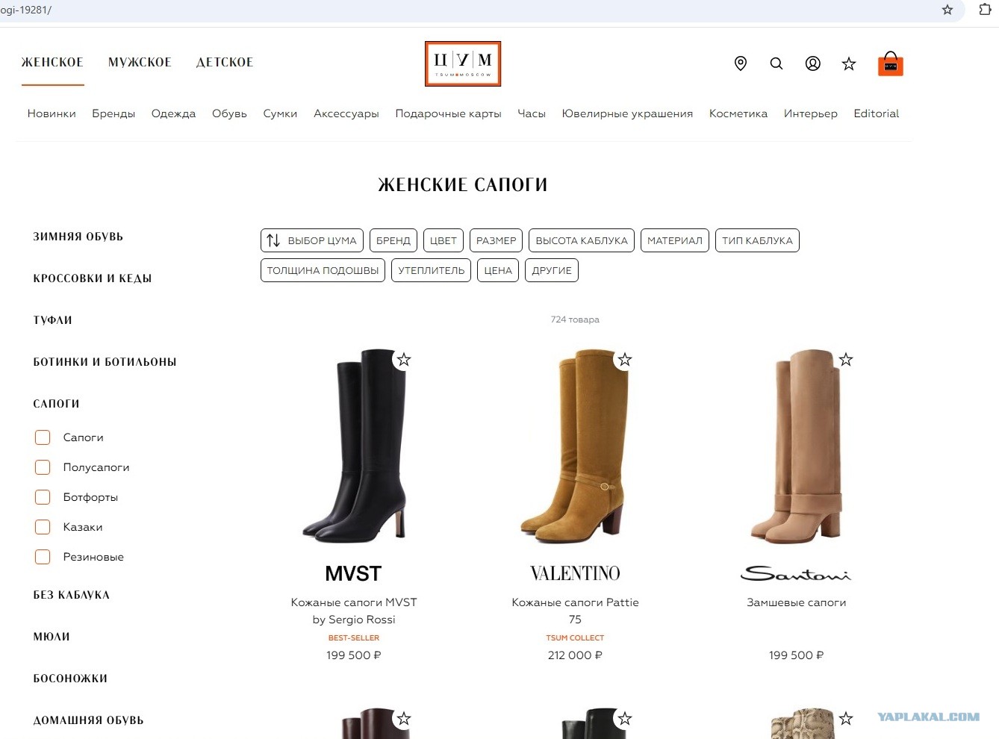Open the Толщина подошвы filter
The height and width of the screenshot is (739, 999).
coord(323,270)
